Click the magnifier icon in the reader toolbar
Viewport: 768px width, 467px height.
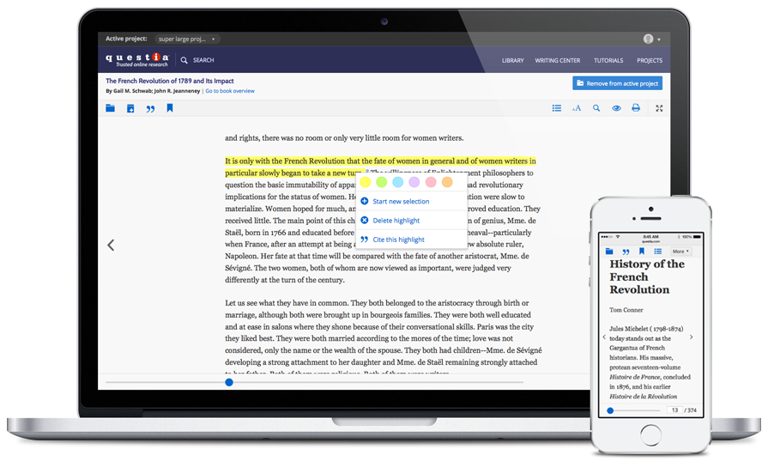tap(596, 108)
